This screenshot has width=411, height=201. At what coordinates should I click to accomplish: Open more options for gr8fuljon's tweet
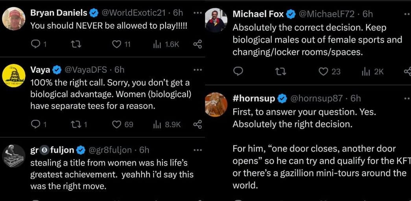(x=197, y=150)
